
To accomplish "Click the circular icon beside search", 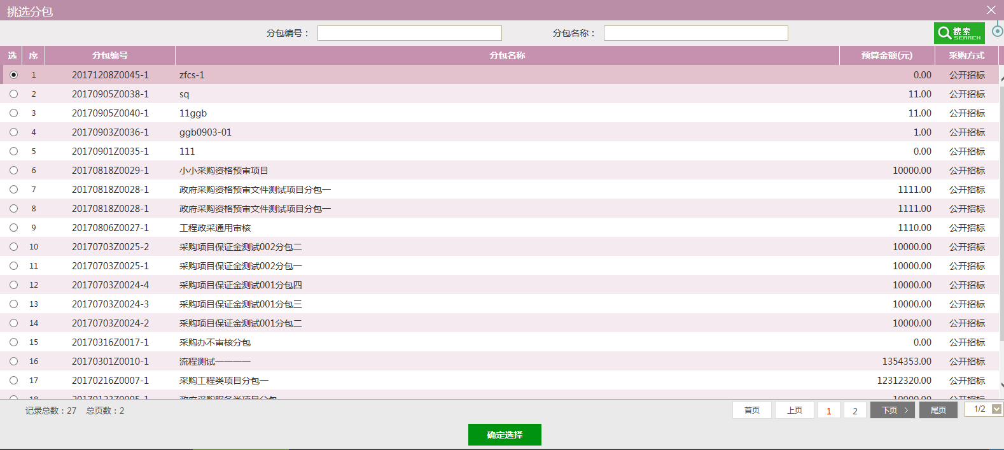I will coord(997,31).
